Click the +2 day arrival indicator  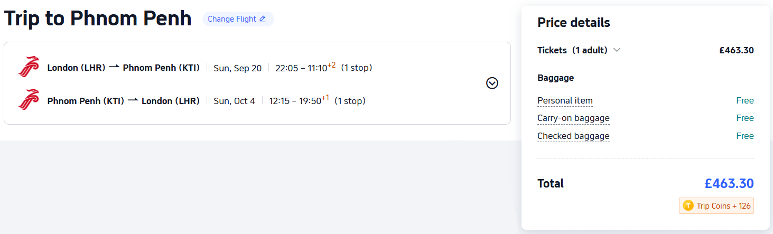[x=331, y=65]
